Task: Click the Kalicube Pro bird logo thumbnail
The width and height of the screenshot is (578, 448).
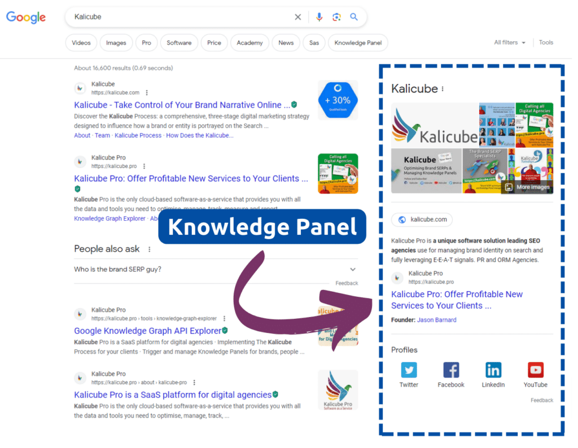Action: click(x=338, y=390)
